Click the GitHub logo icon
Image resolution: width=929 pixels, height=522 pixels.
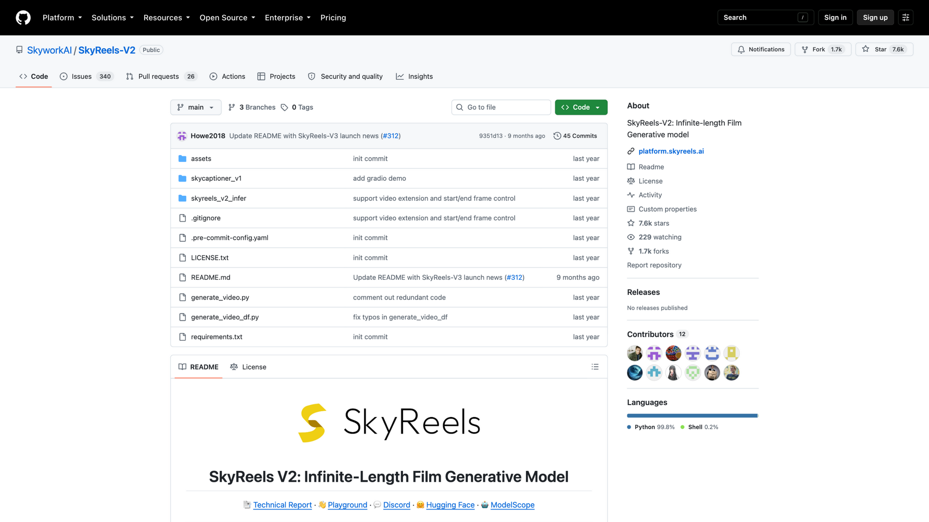[x=23, y=17]
